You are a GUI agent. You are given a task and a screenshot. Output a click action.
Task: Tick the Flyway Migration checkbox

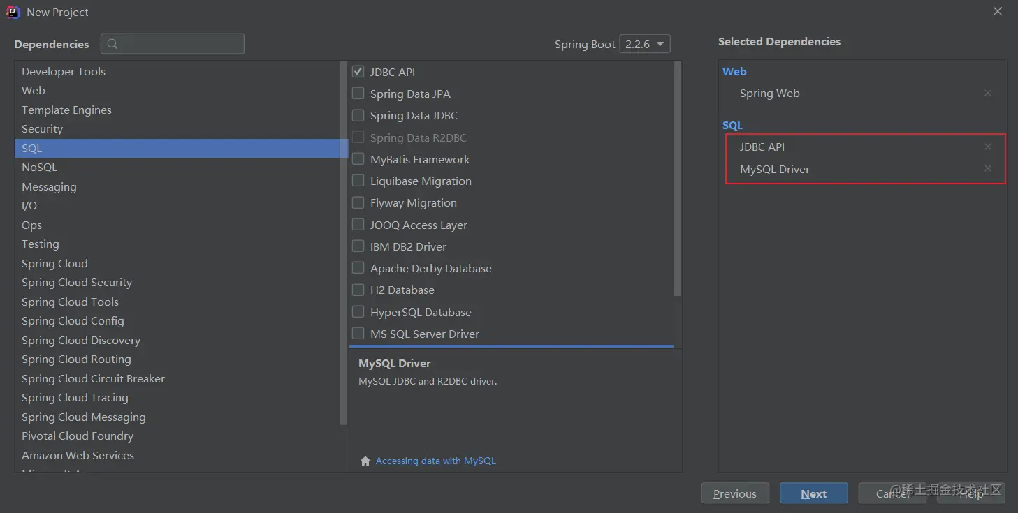pos(358,202)
